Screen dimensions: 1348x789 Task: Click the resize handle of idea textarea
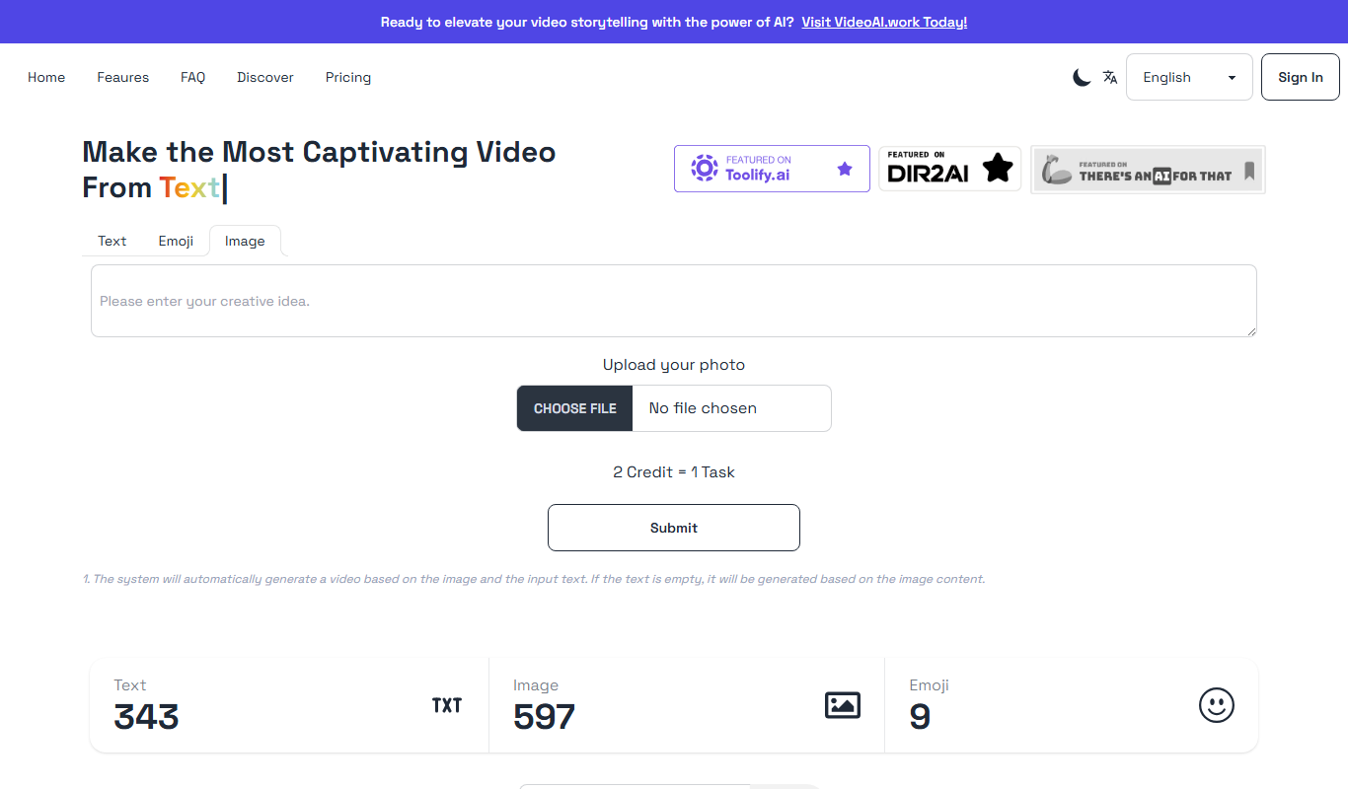1251,331
